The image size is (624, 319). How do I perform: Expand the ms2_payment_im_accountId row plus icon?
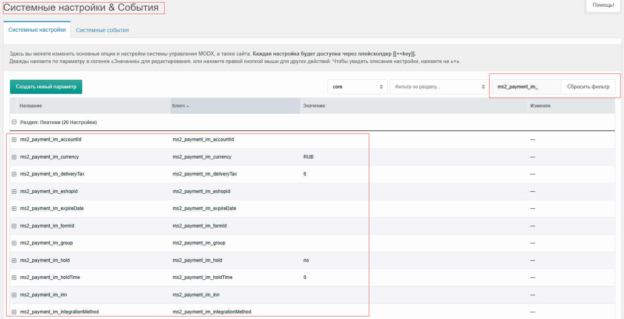(14, 139)
